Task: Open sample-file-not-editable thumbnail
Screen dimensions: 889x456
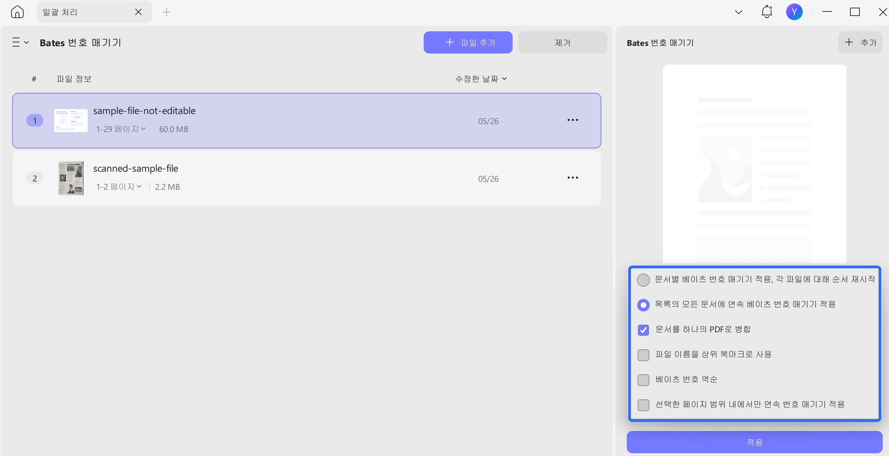Action: coord(71,121)
